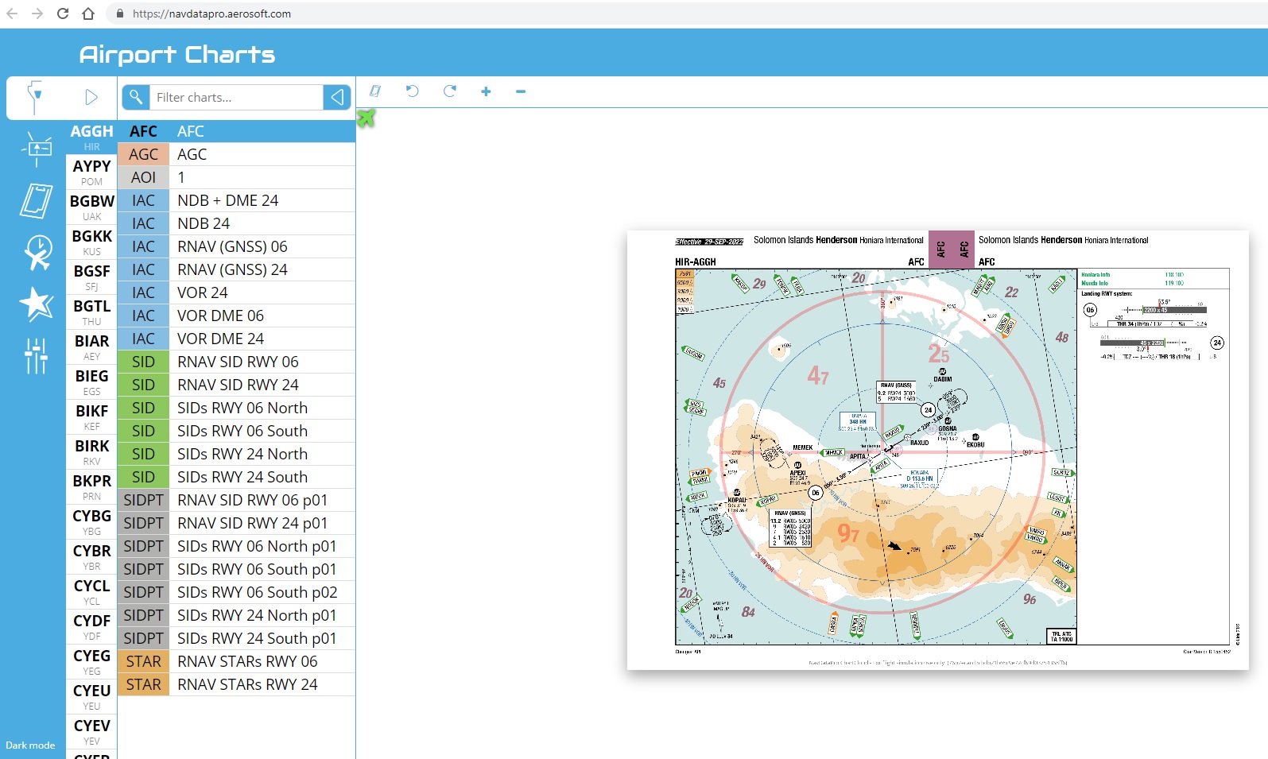Zoom in on chart with plus icon
The image size is (1268, 759).
pos(486,91)
